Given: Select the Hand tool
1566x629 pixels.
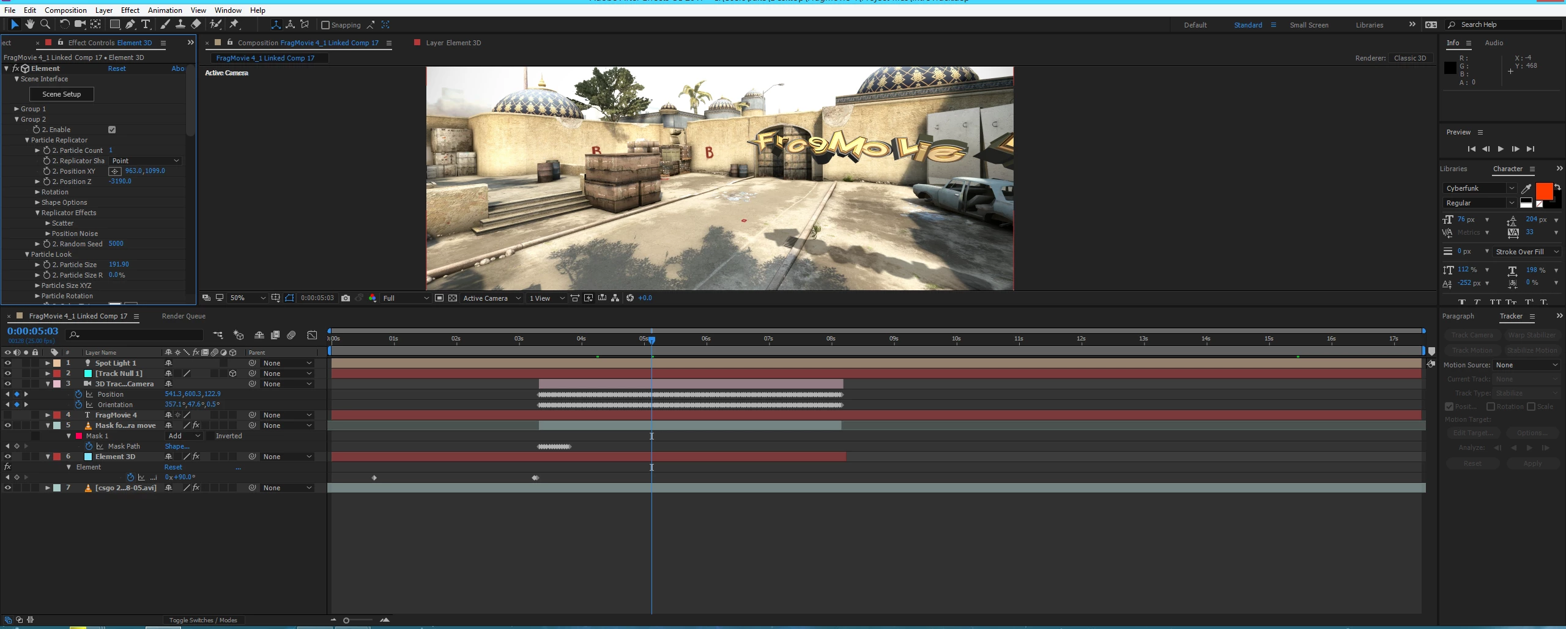Looking at the screenshot, I should 30,24.
